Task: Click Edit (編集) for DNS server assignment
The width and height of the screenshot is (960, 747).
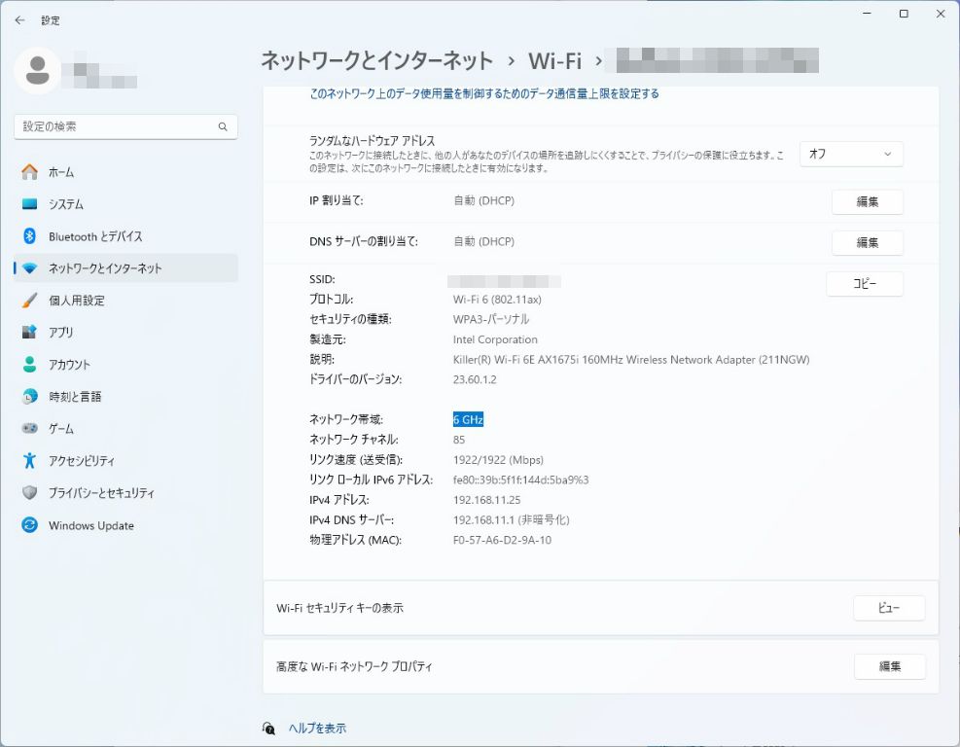Action: [867, 242]
